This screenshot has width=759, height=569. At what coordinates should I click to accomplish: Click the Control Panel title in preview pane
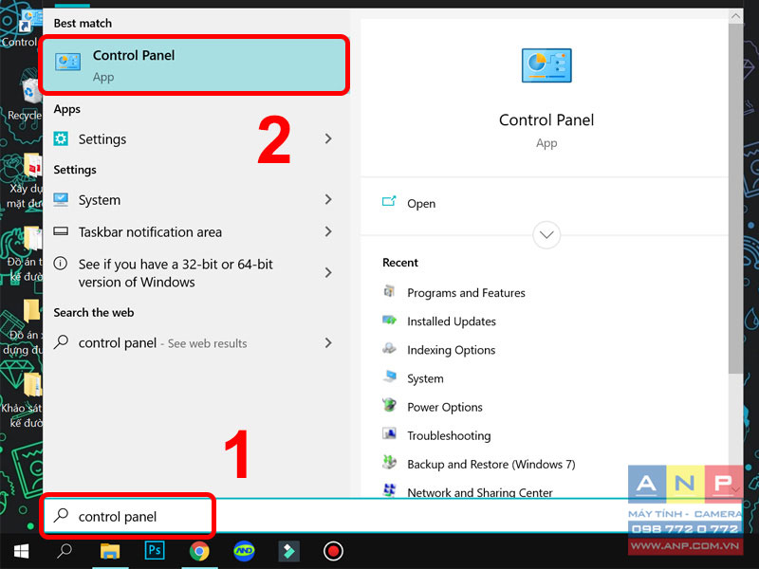click(x=546, y=120)
